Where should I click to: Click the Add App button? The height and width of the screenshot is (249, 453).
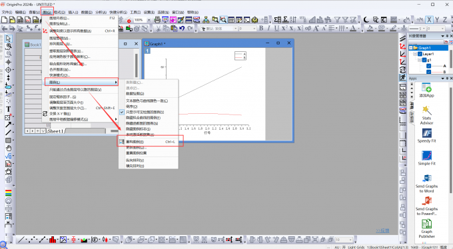click(x=427, y=90)
